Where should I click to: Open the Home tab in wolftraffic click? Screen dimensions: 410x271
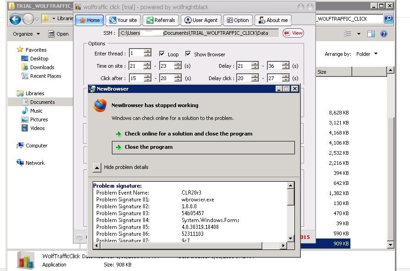point(89,20)
